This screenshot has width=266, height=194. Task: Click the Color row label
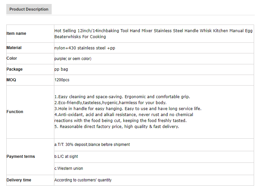12,58
